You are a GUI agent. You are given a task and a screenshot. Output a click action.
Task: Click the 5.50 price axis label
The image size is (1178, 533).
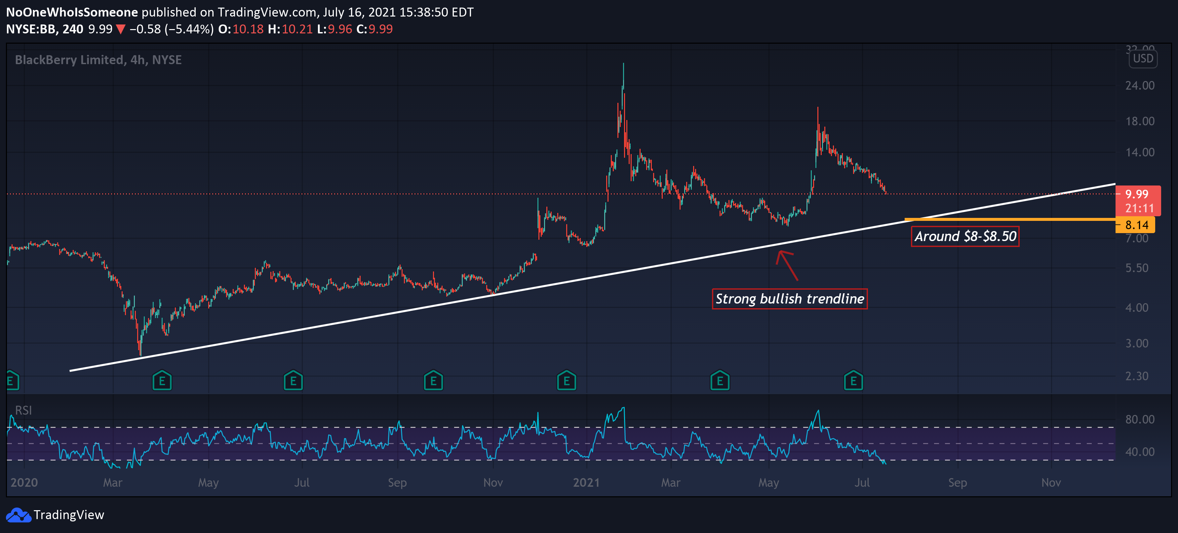point(1137,268)
